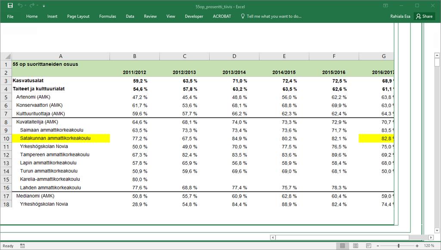Viewport: 441px width, 250px height.
Task: Click the horizontal scrollbar right arrow
Action: pyautogui.click(x=431, y=238)
